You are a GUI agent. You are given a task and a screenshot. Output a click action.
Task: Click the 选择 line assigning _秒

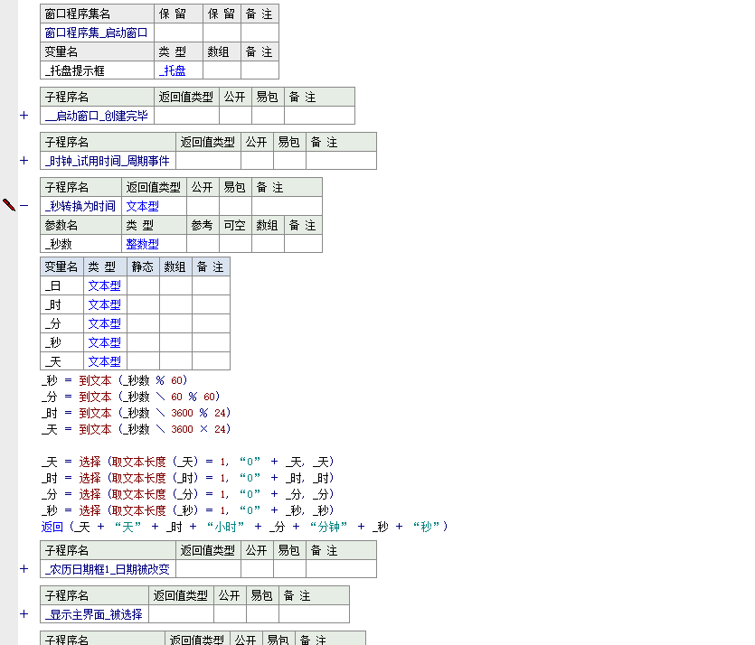coord(188,510)
